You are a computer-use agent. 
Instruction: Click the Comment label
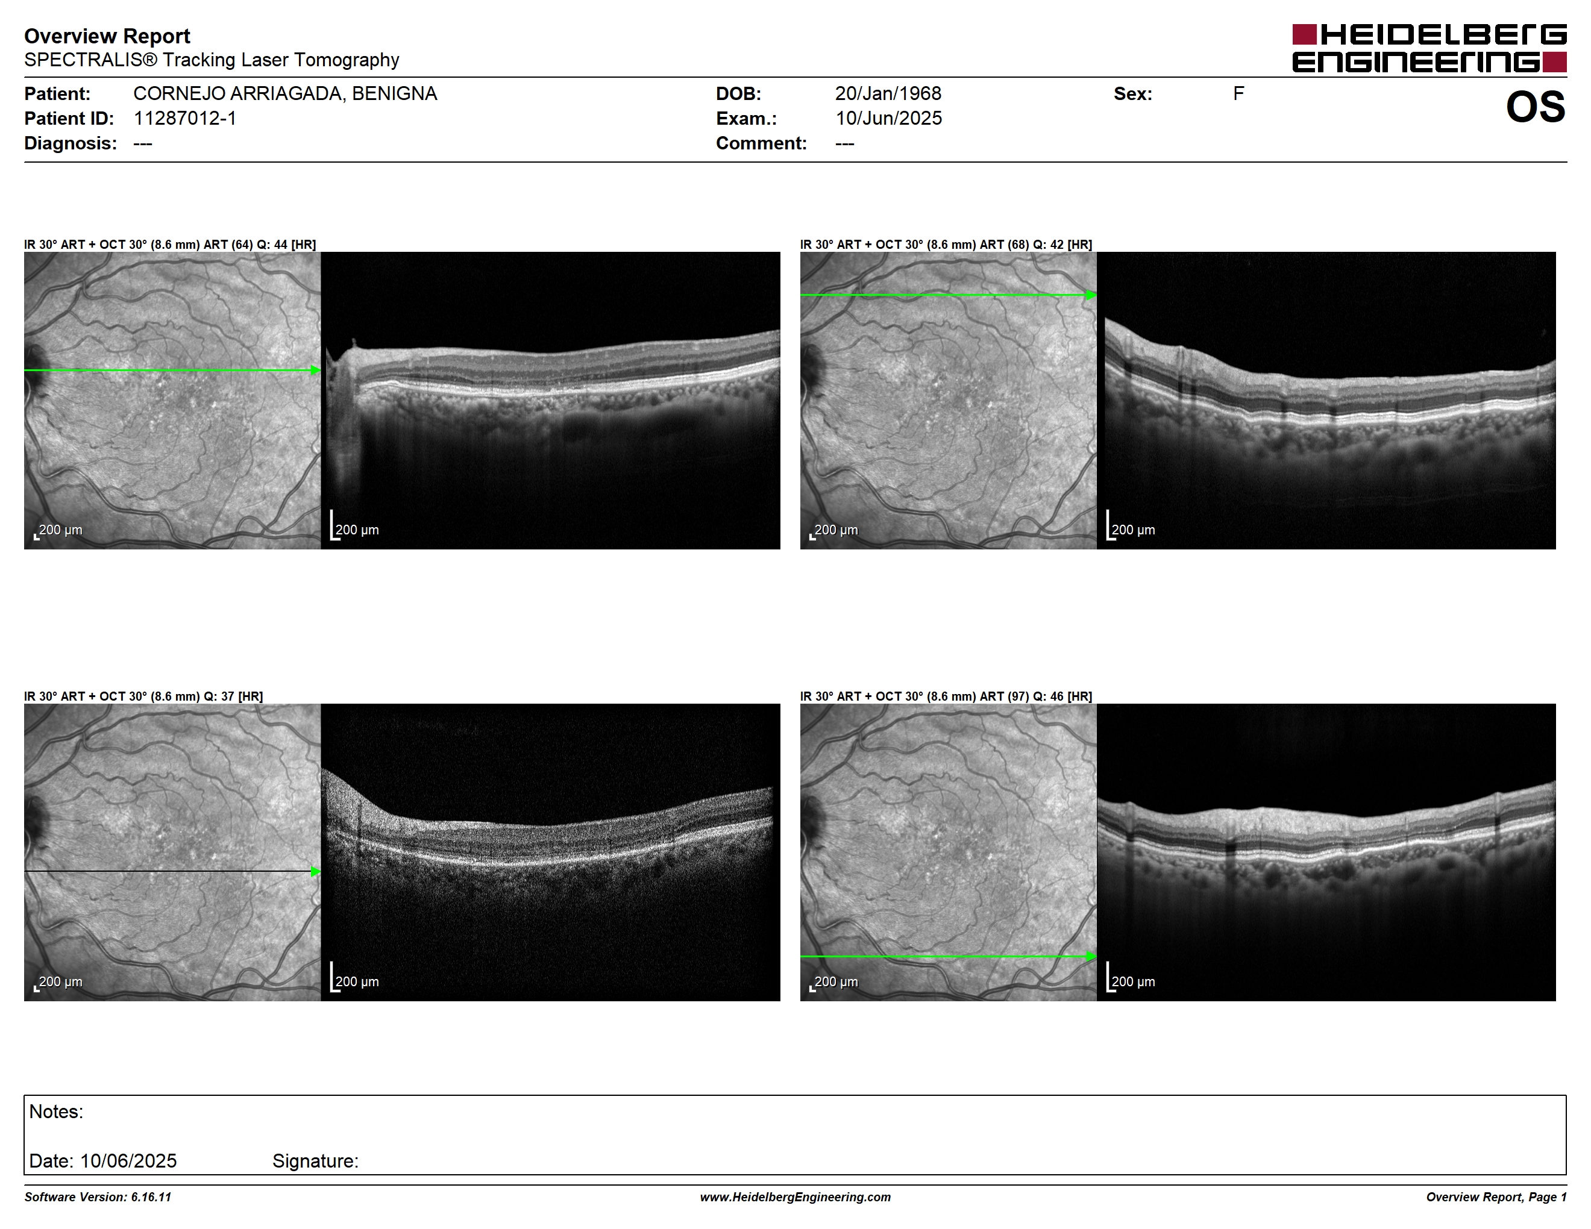[x=761, y=143]
